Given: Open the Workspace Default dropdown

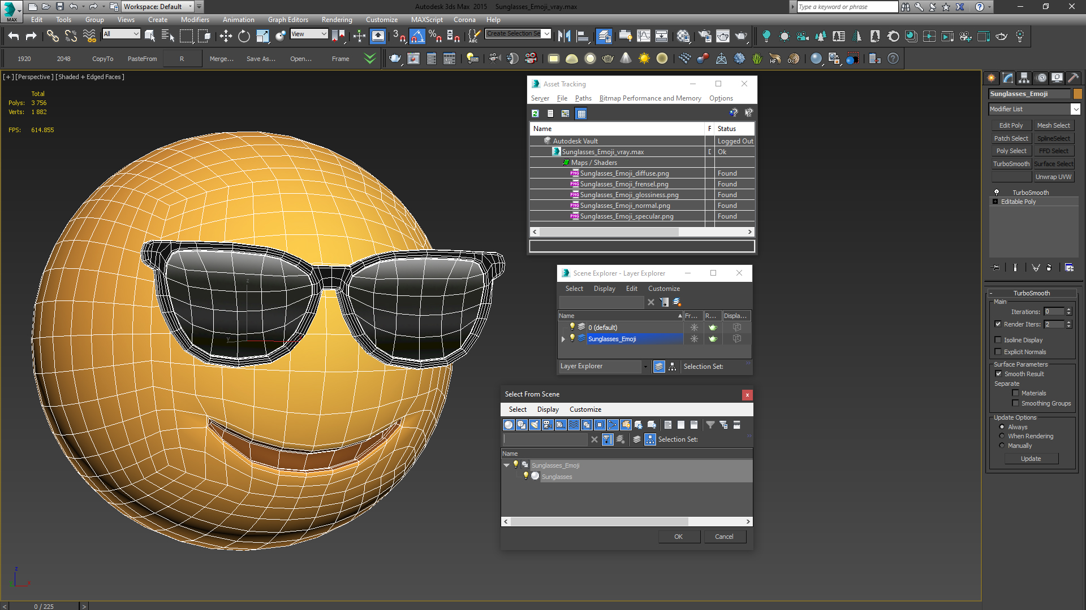Looking at the screenshot, I should tap(190, 6).
